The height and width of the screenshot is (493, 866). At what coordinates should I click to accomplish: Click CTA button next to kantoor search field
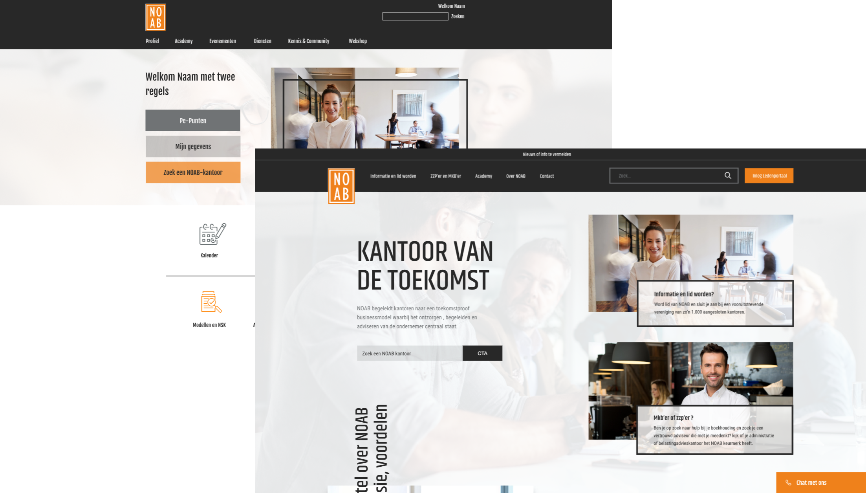[483, 353]
